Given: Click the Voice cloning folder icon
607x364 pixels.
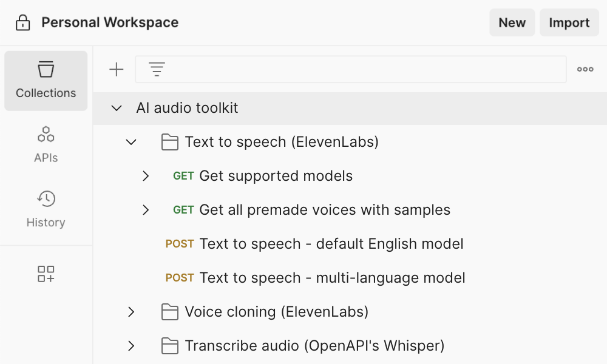Looking at the screenshot, I should tap(170, 312).
